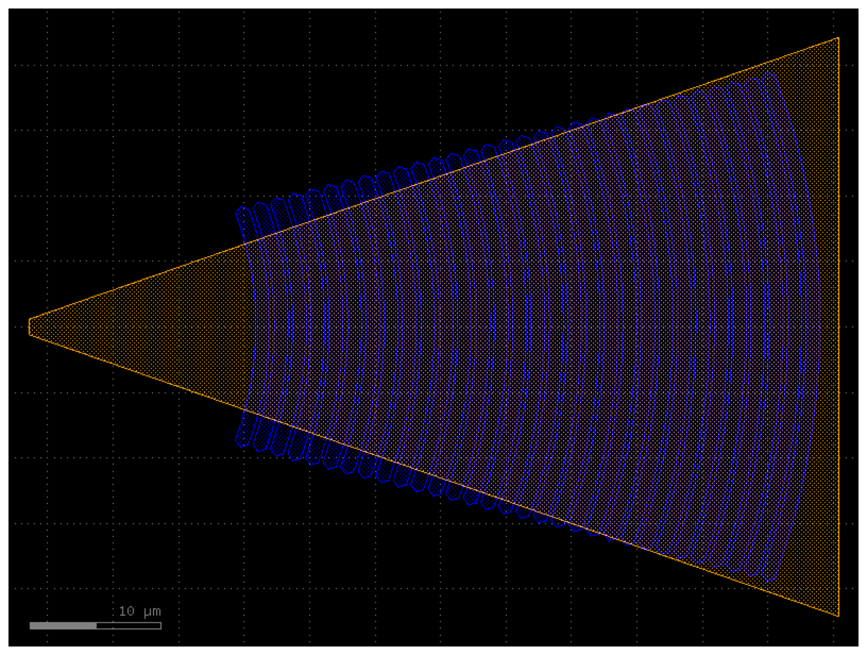The width and height of the screenshot is (867, 655).
Task: Select the blue curved grating lines
Action: [528, 327]
